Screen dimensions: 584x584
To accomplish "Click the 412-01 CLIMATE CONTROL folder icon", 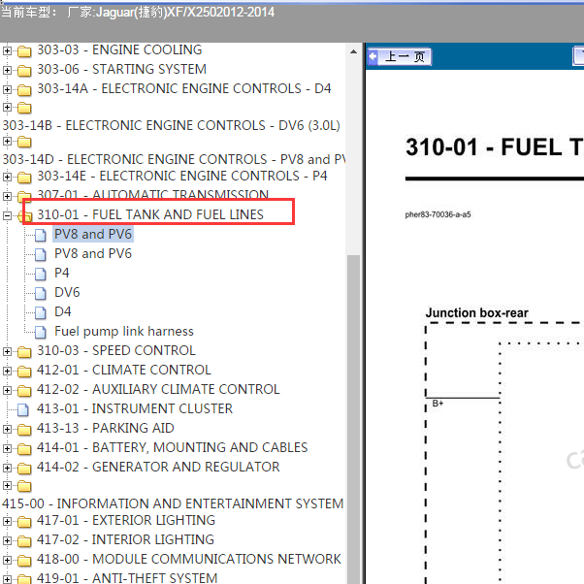I will pyautogui.click(x=24, y=372).
